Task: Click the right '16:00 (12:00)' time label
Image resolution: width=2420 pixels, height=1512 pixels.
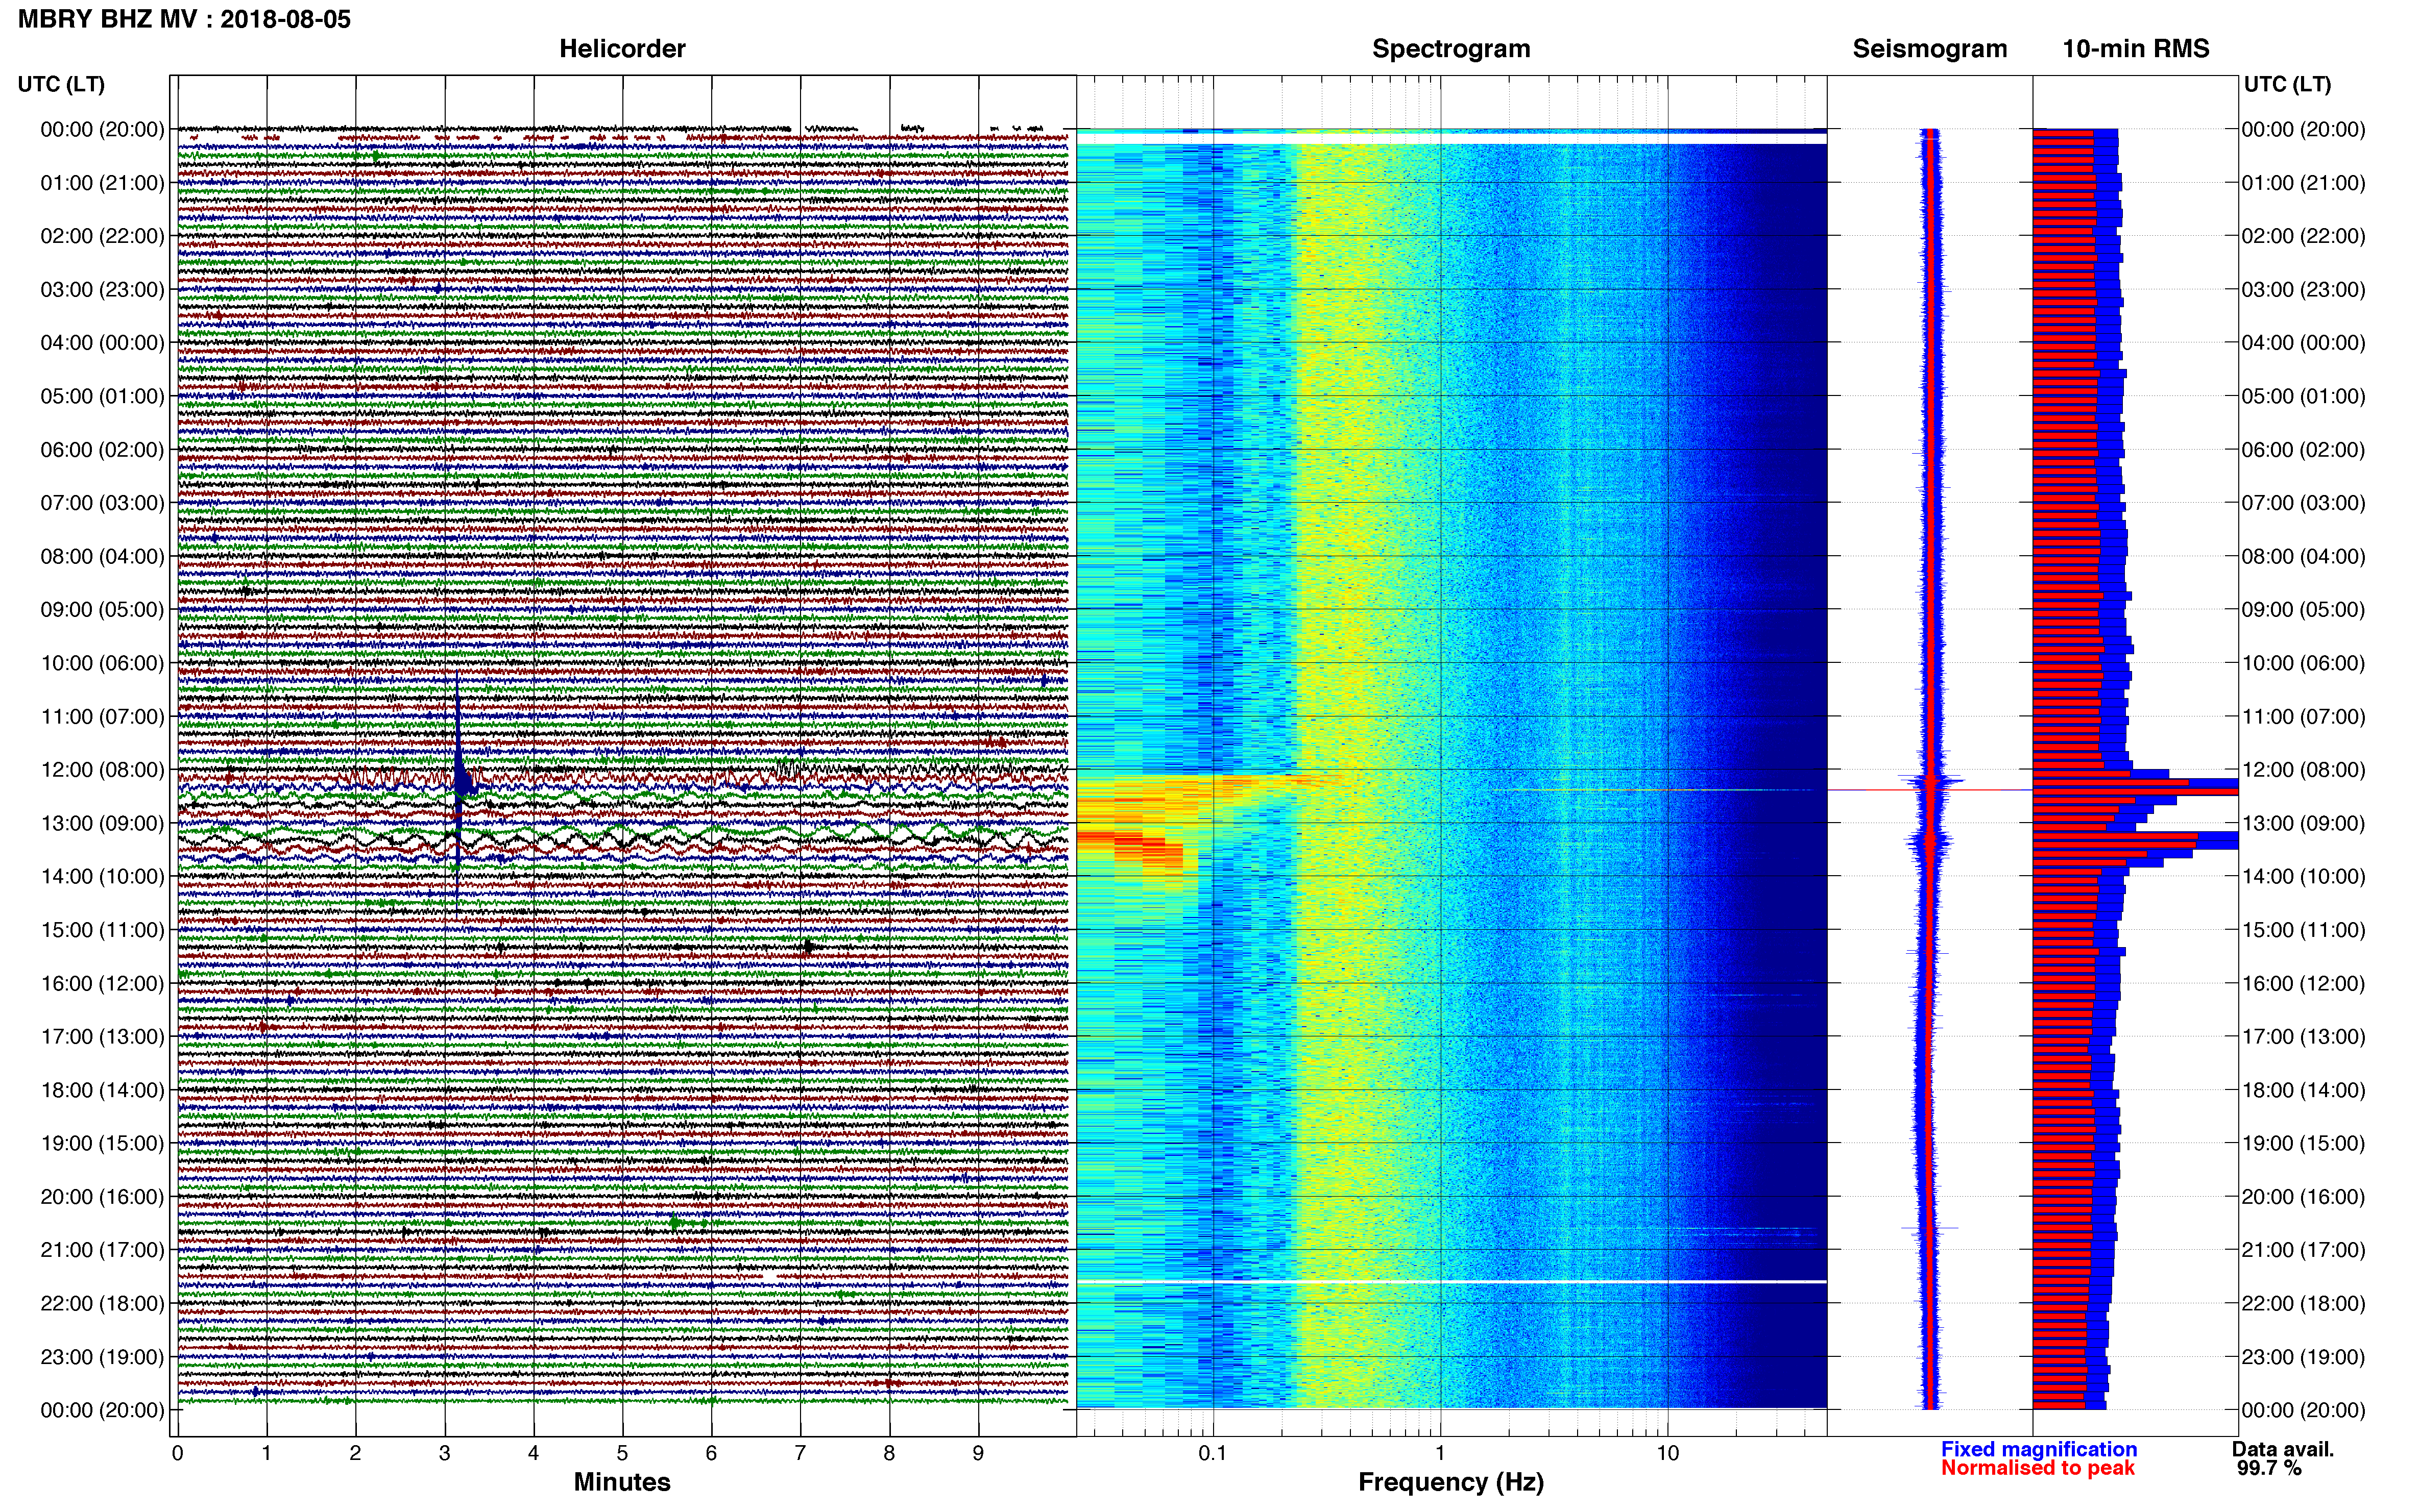Action: 2303,983
